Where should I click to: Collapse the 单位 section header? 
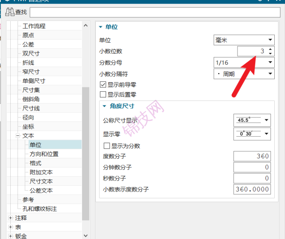101,27
